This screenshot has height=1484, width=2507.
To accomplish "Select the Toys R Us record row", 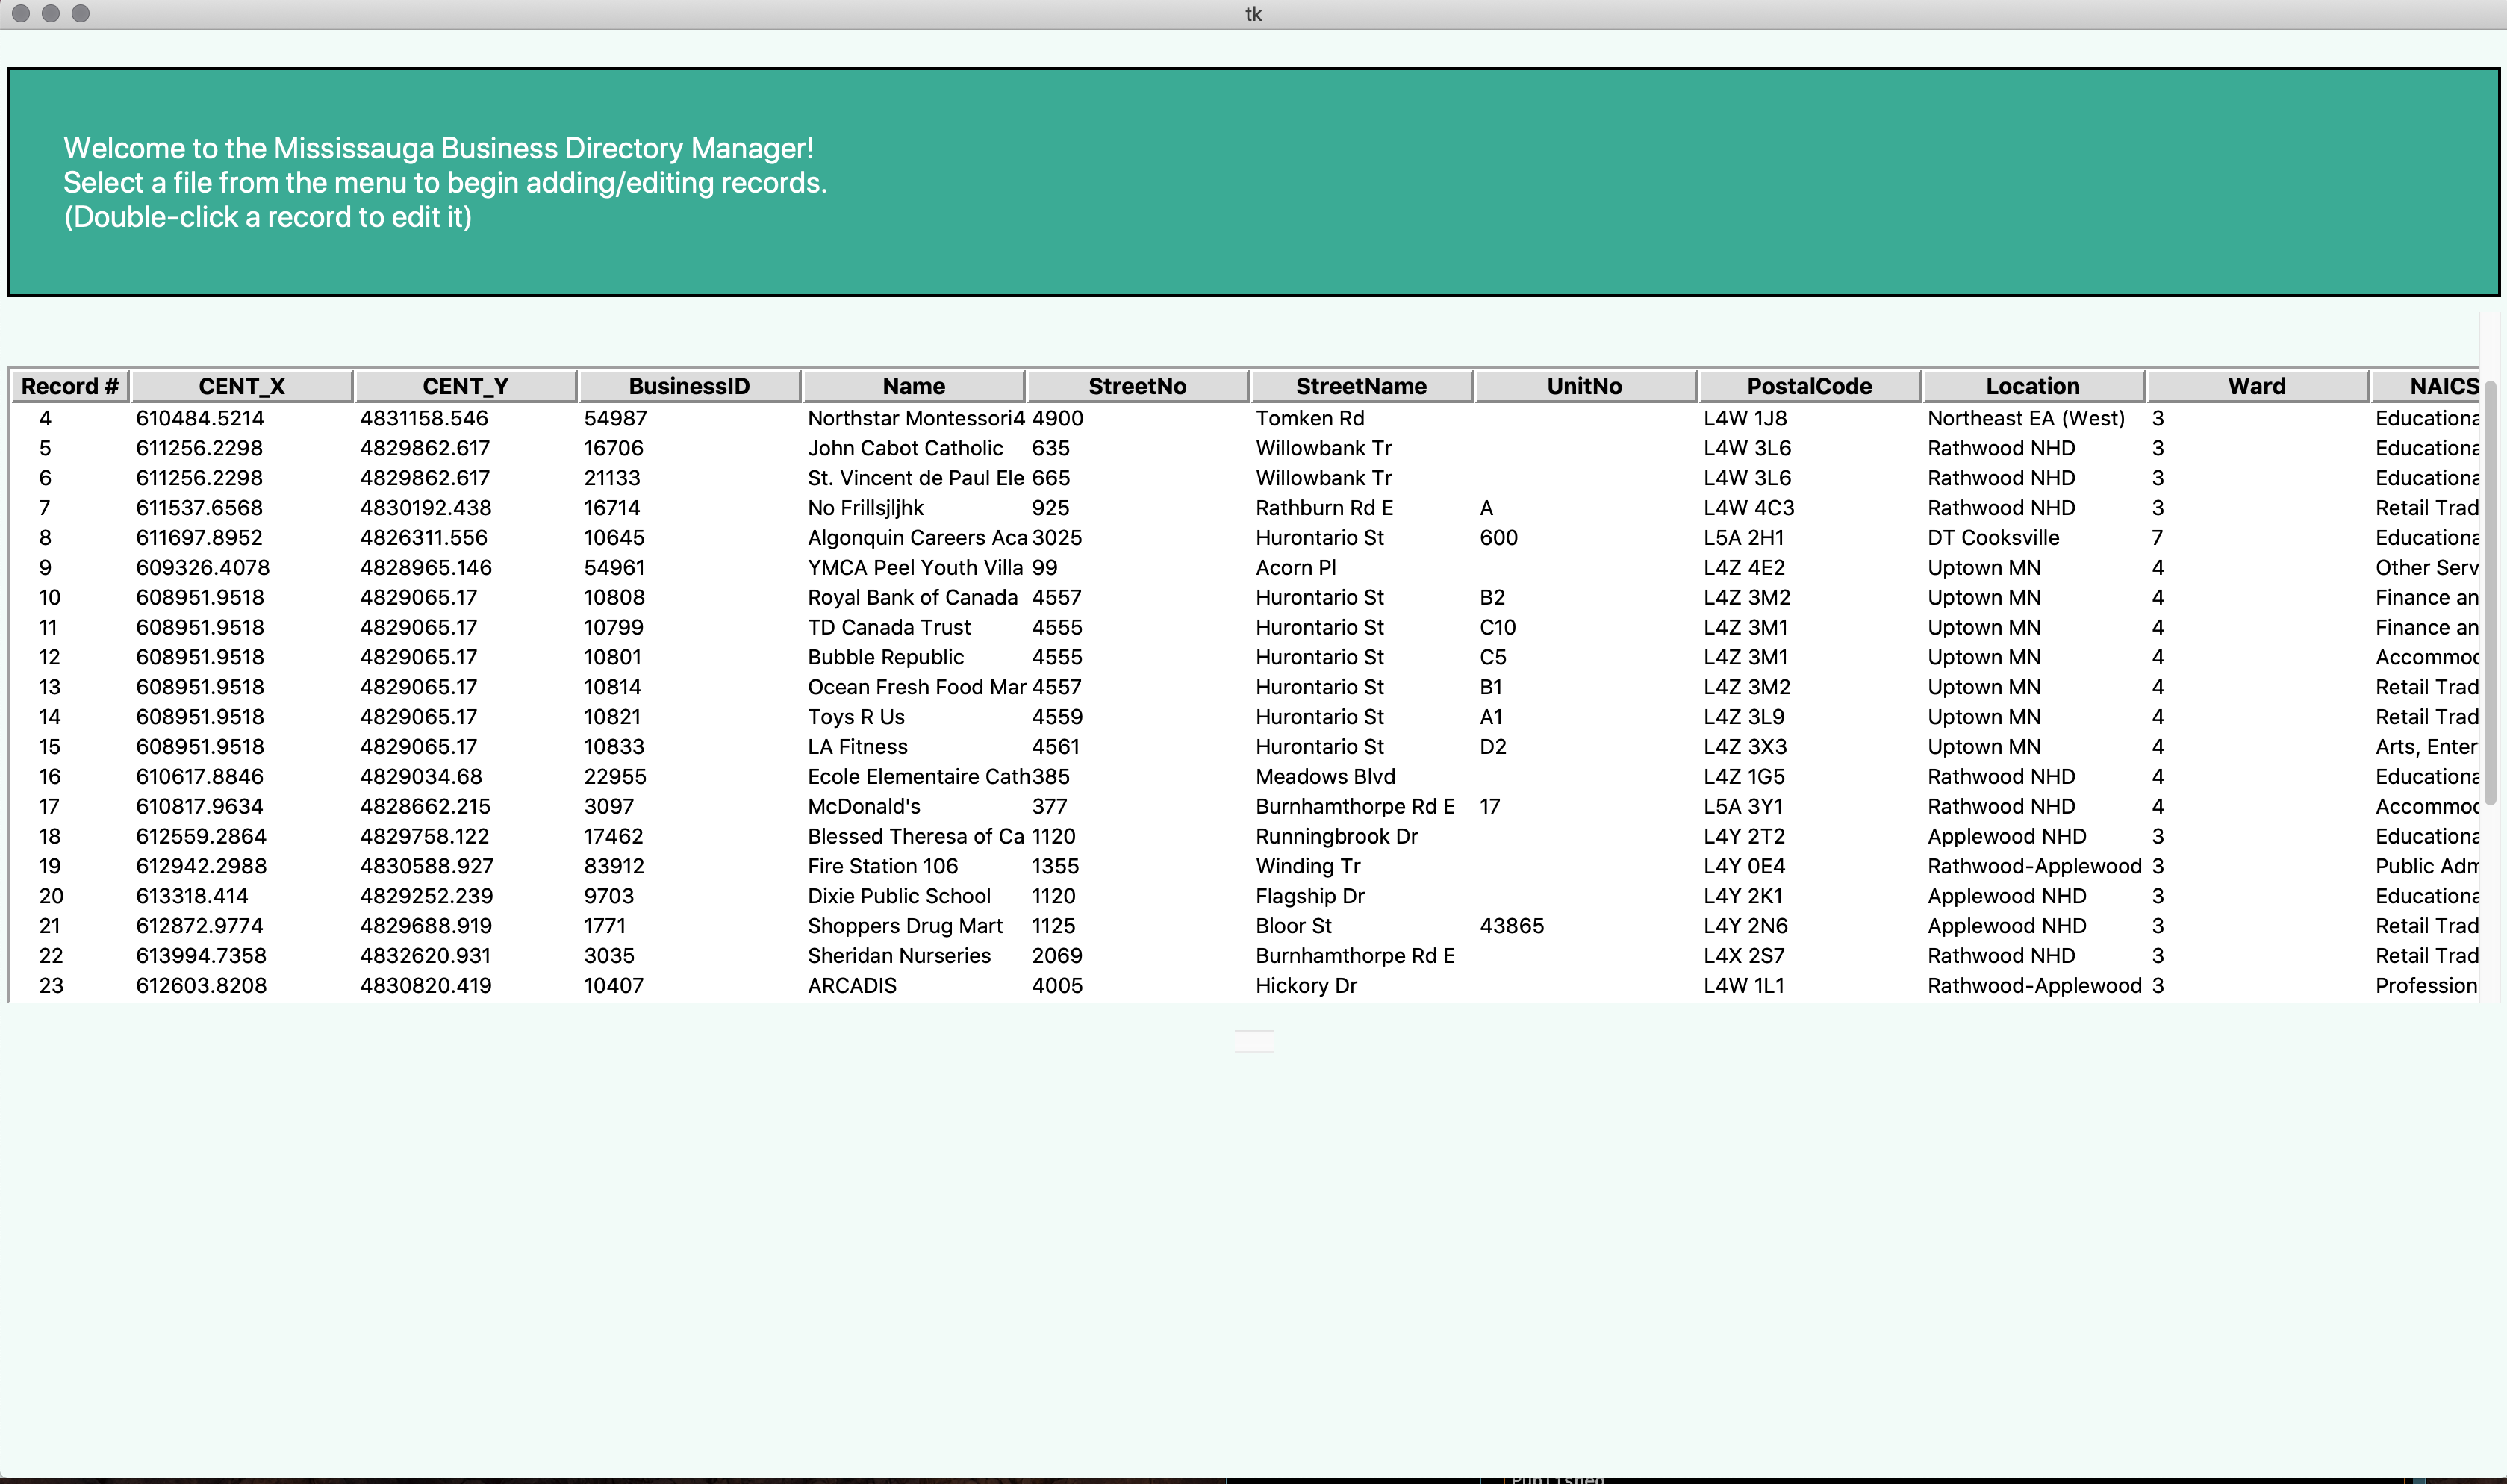I will point(856,717).
